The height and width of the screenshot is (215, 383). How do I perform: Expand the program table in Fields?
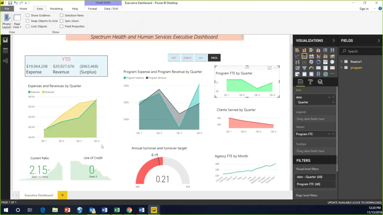pos(341,67)
